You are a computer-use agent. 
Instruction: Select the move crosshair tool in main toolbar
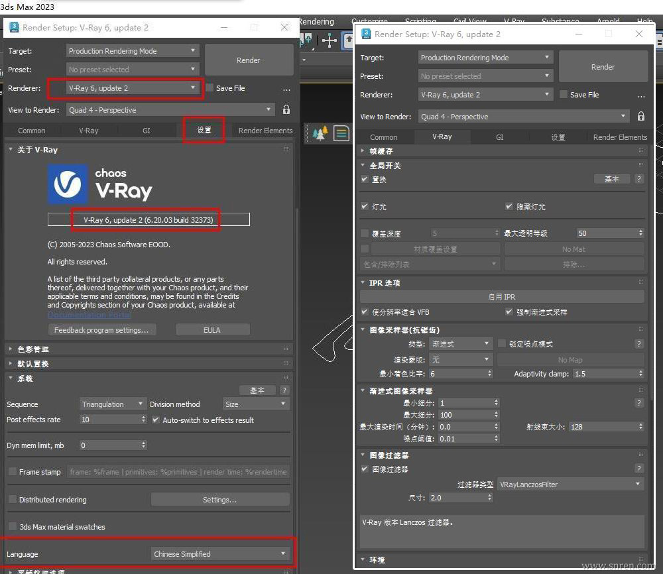(x=329, y=40)
